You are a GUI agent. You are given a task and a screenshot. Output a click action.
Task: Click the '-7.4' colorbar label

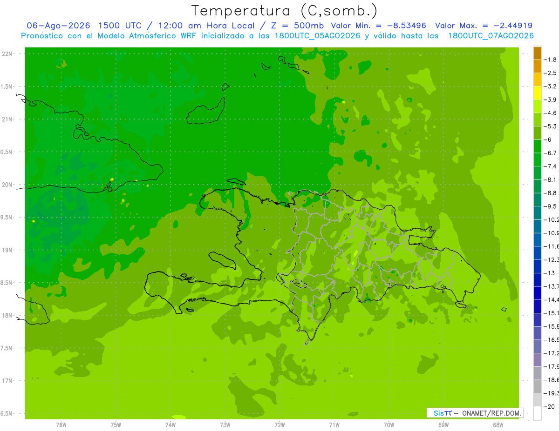tap(551, 166)
